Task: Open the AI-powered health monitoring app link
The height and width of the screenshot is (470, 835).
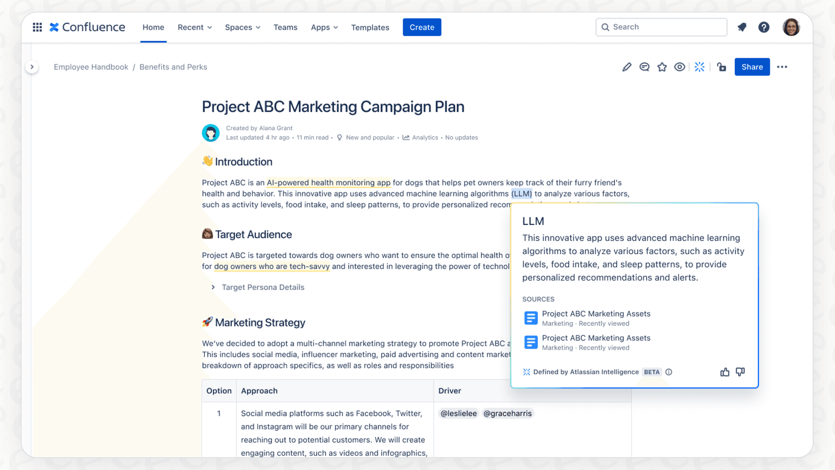Action: click(x=328, y=183)
